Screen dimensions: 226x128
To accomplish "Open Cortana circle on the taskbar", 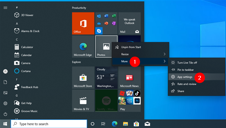I will [x=92, y=124].
